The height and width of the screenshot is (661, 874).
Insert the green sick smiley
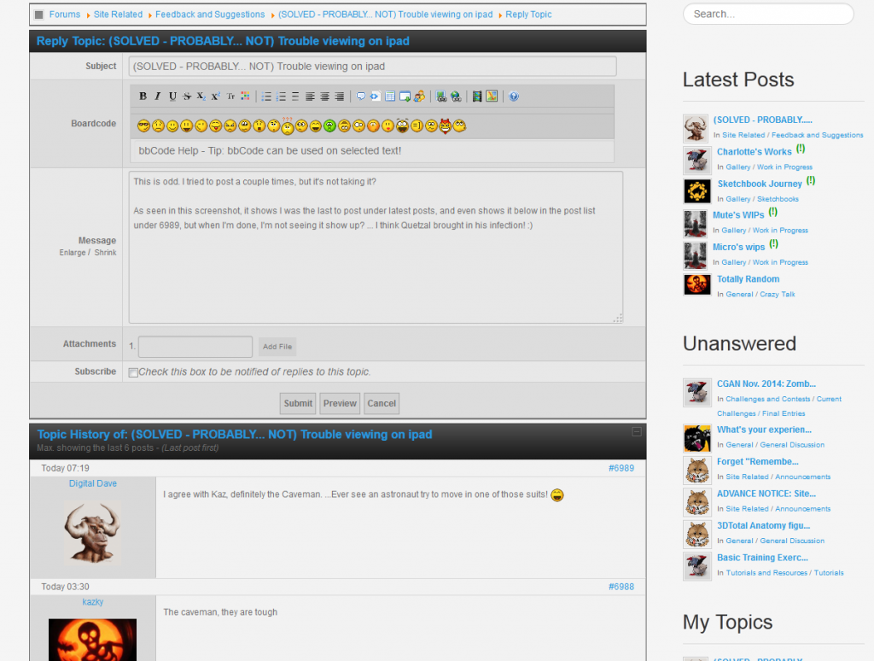coord(330,126)
